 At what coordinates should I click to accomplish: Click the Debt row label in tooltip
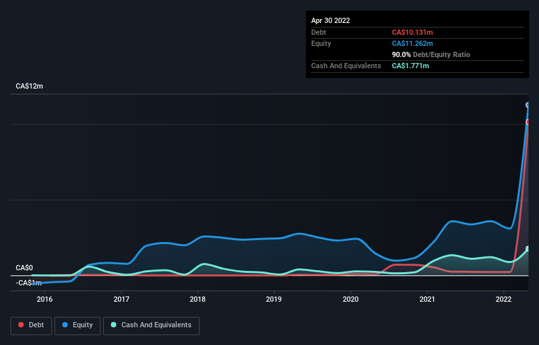click(x=318, y=32)
